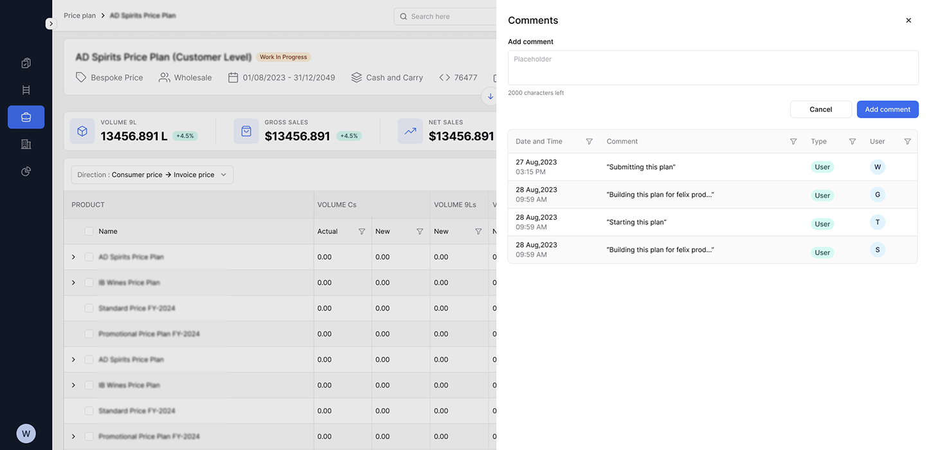Select the pie chart sidebar icon

coord(26,171)
